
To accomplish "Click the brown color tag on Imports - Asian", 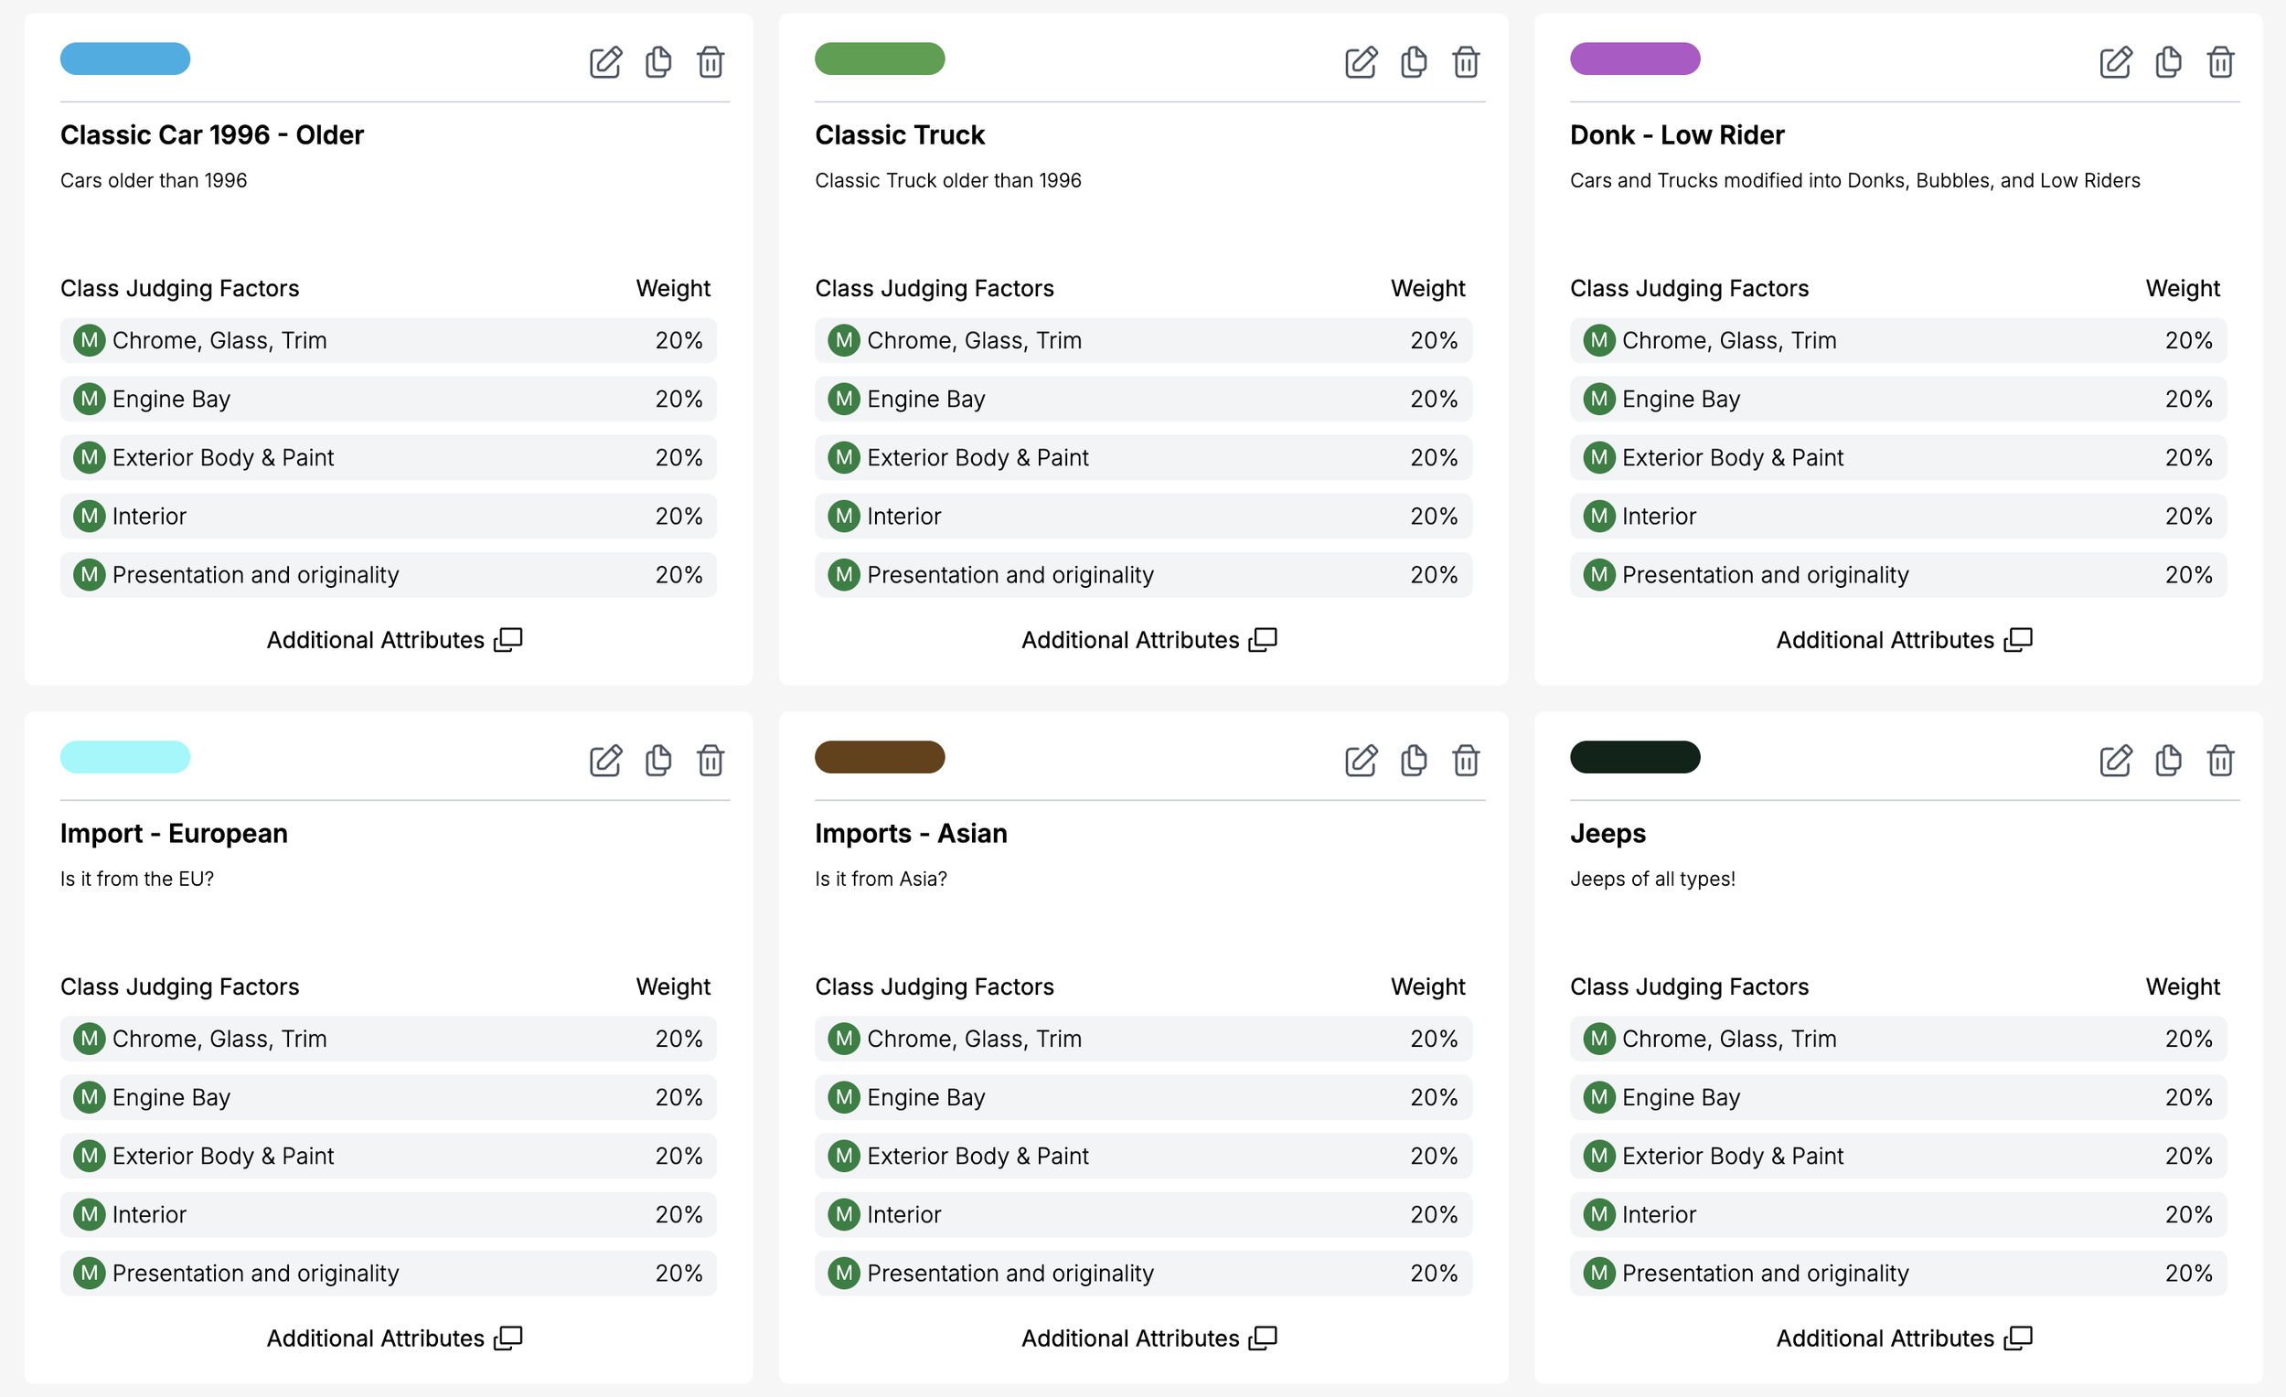I will tap(880, 757).
